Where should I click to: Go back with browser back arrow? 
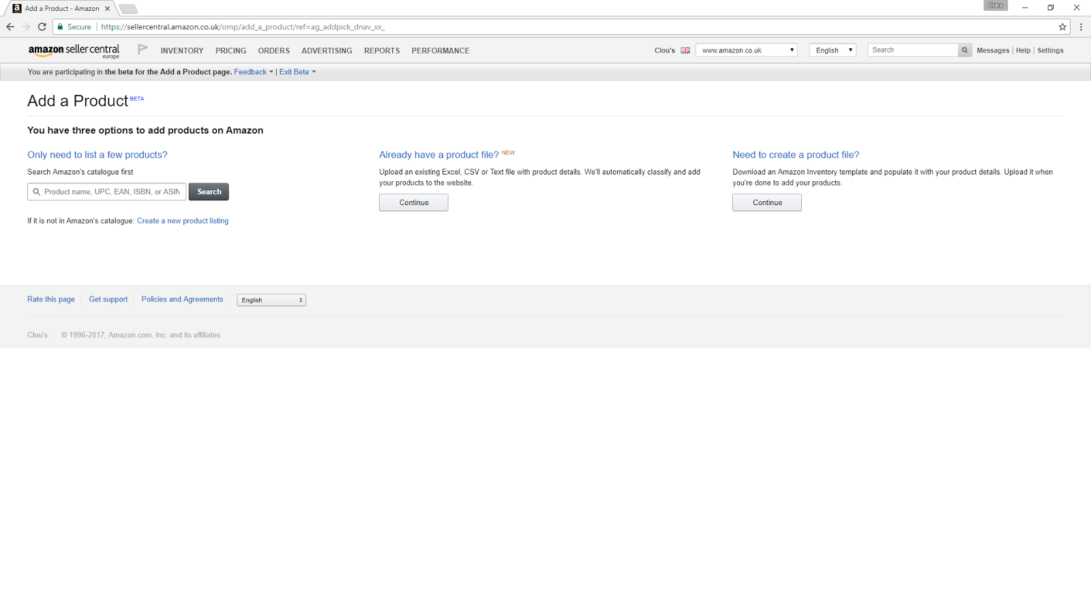click(x=10, y=27)
